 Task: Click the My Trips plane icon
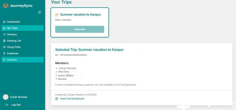4,28
